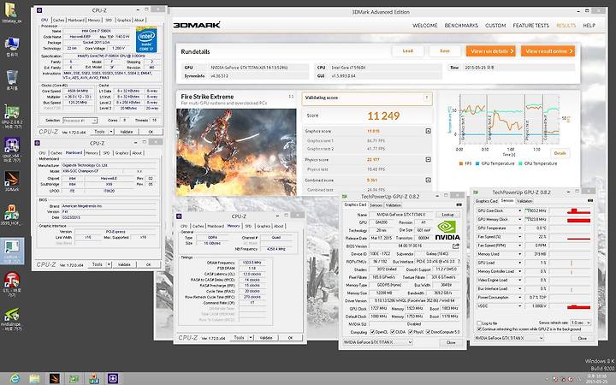Image resolution: width=616 pixels, height=385 pixels.
Task: Open the GPU-Z 0.8.2 desktop shortcut
Action: [12, 116]
